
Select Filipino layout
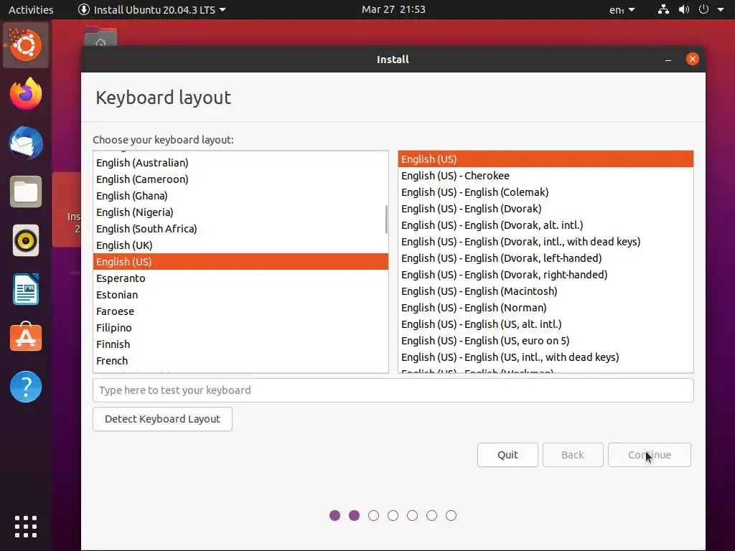click(x=240, y=327)
